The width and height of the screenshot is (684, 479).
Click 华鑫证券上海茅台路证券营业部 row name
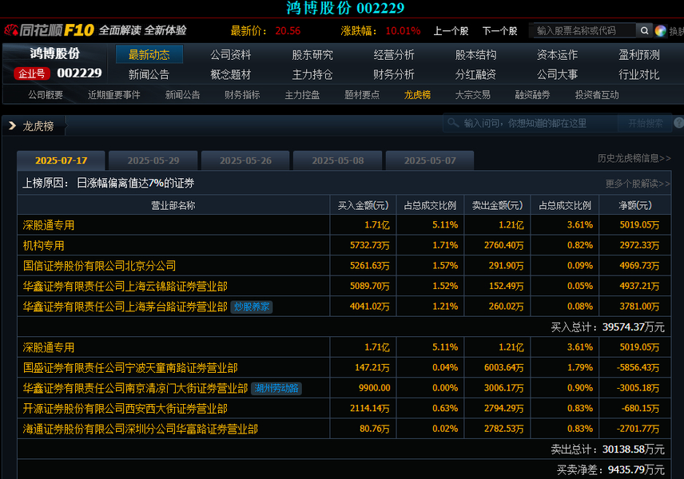point(125,307)
